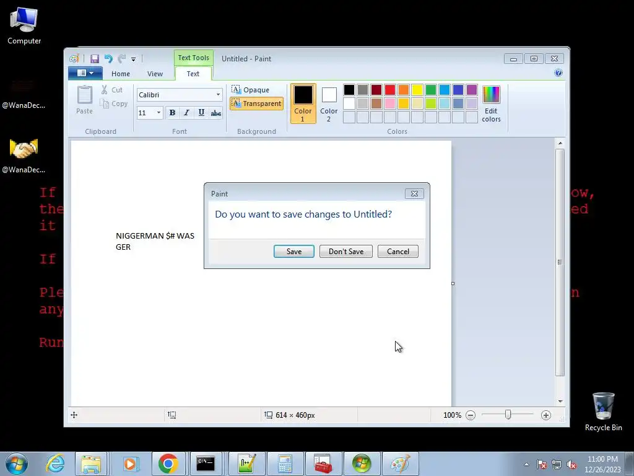
Task: Click the Computer desktop icon
Action: pos(24,26)
